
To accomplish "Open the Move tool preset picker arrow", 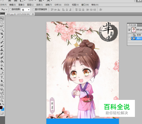I will tap(6, 10).
